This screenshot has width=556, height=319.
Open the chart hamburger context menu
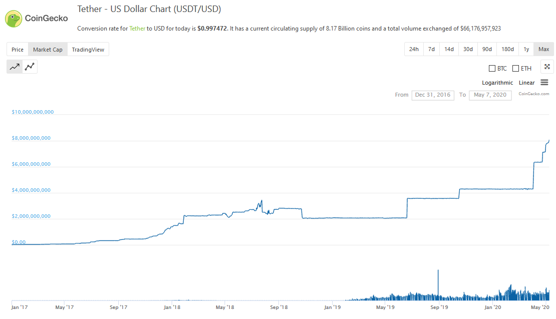544,83
